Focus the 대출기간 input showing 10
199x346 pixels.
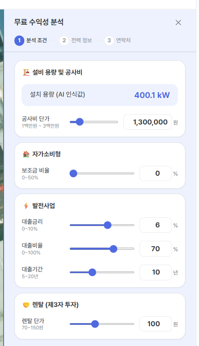click(156, 272)
